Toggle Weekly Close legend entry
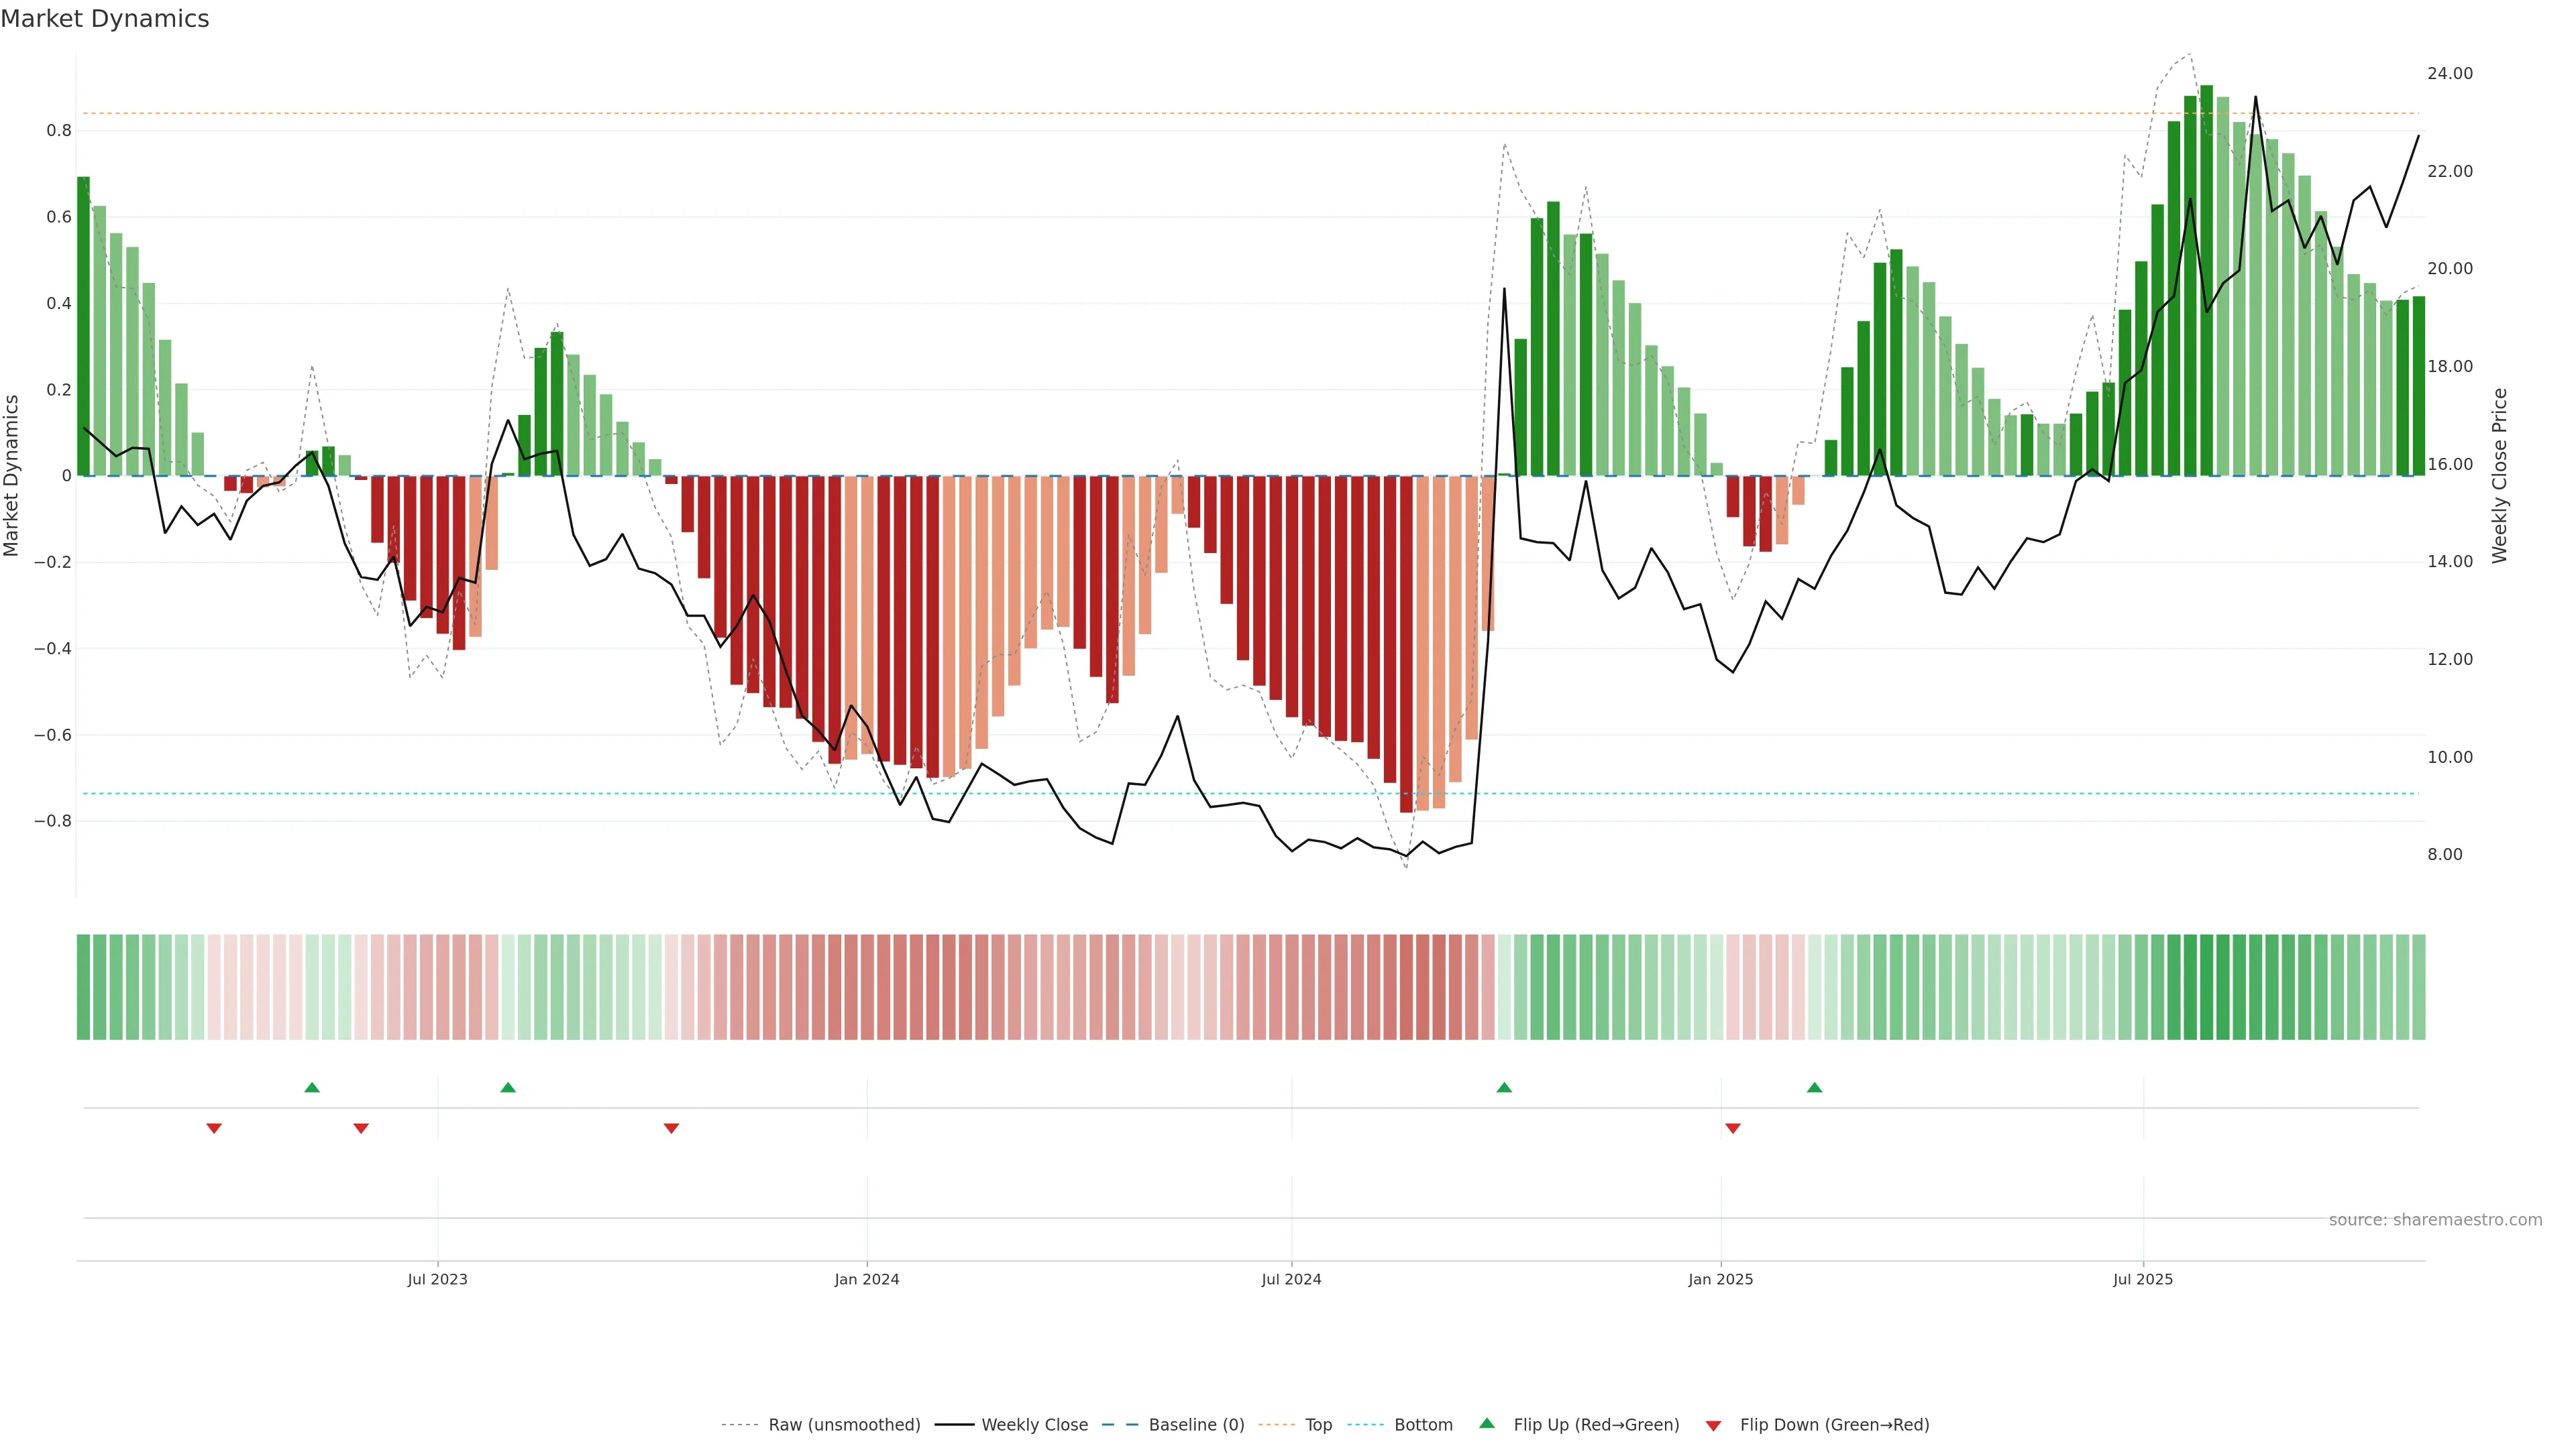The image size is (2576, 1448). pos(1034,1425)
